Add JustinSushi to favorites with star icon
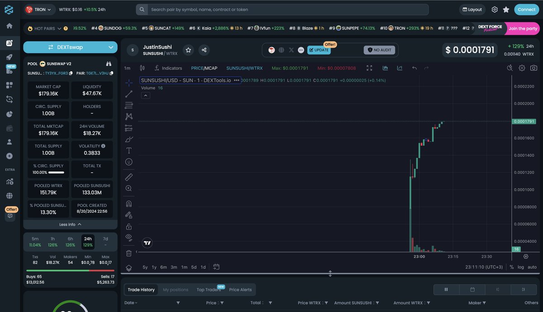This screenshot has width=543, height=312. [x=188, y=50]
